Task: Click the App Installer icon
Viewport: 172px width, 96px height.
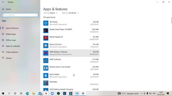Action: [x=46, y=76]
